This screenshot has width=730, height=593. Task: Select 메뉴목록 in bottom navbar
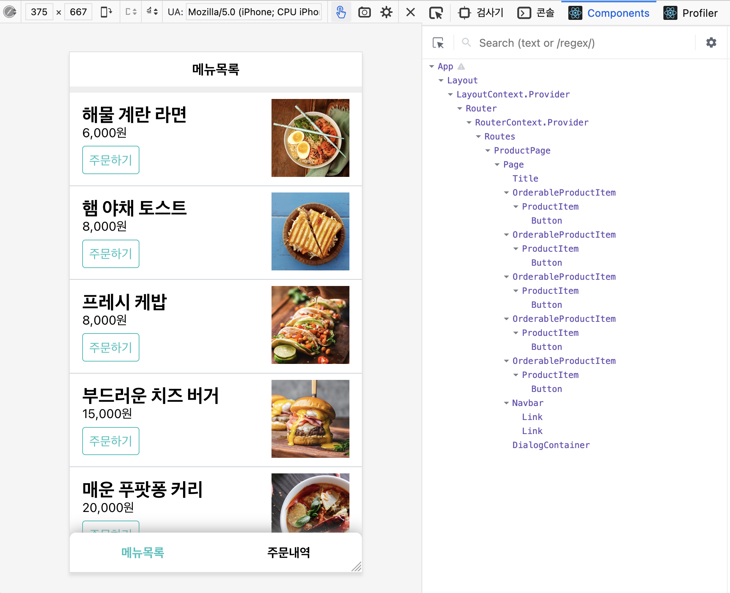pos(143,552)
